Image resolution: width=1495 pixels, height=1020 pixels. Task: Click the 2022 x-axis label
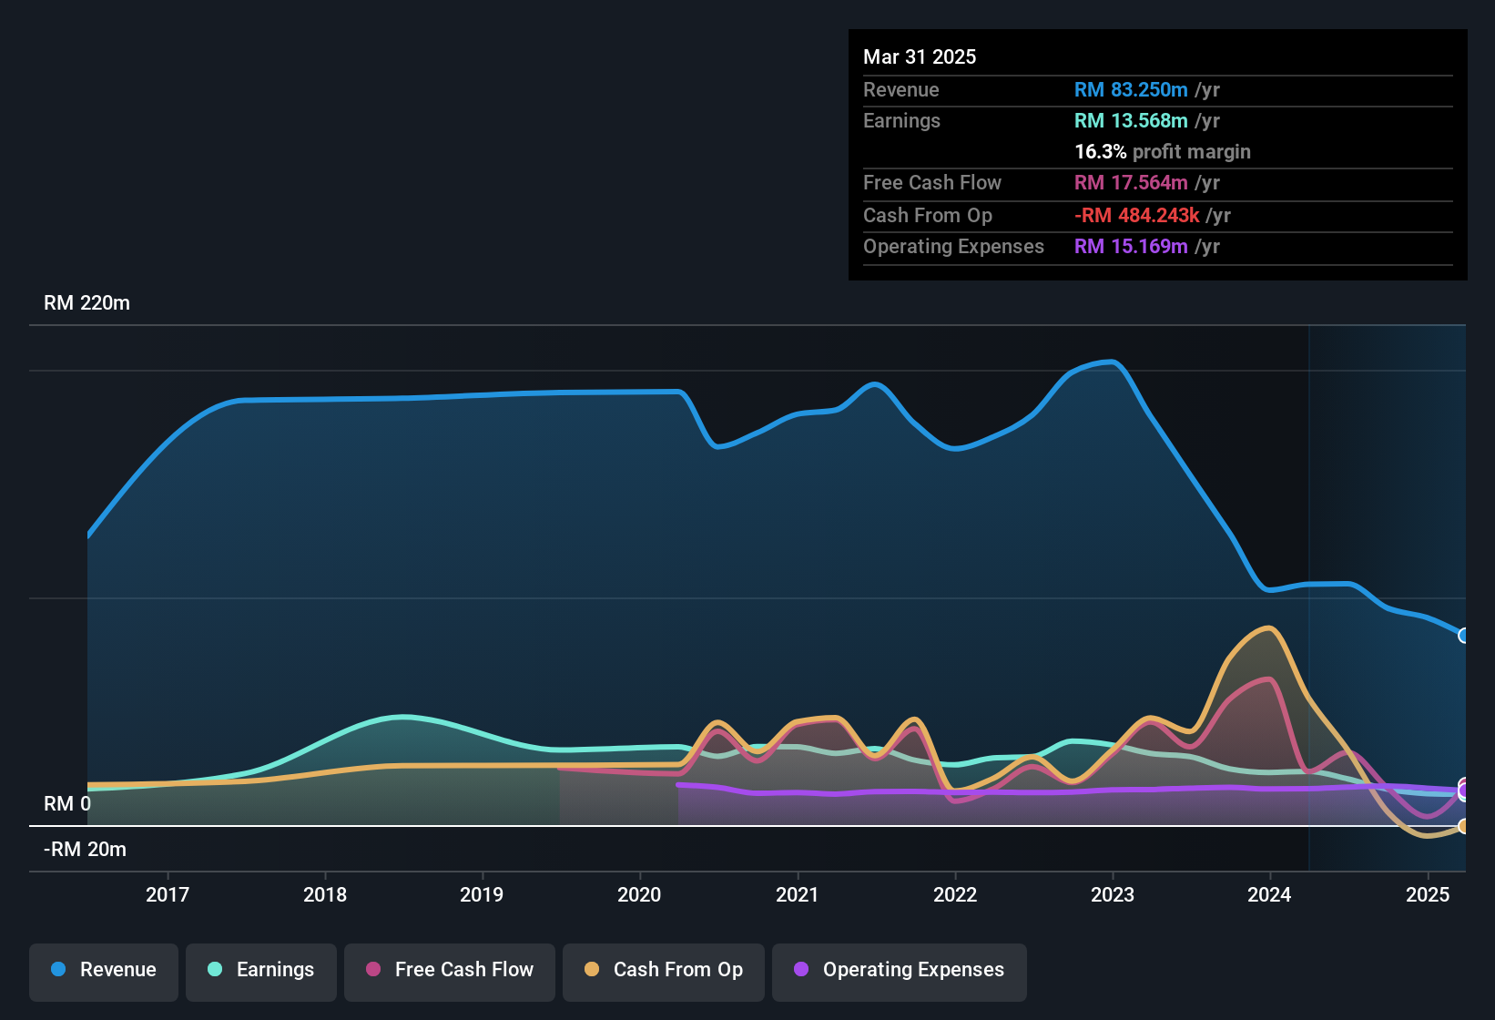[955, 894]
